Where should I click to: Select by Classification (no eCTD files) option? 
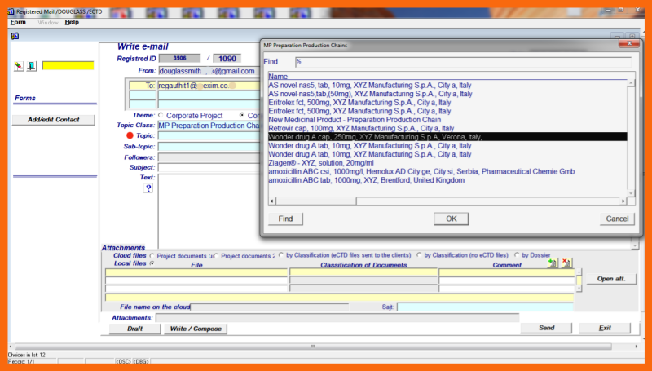coord(419,255)
